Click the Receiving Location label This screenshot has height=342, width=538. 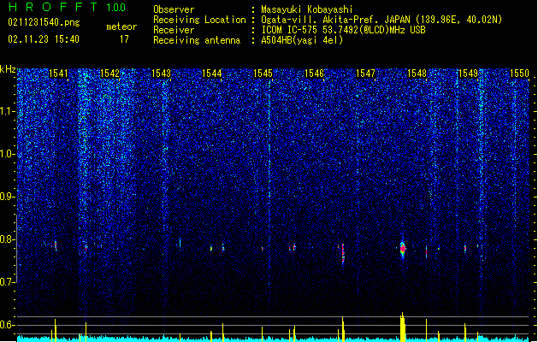[199, 20]
